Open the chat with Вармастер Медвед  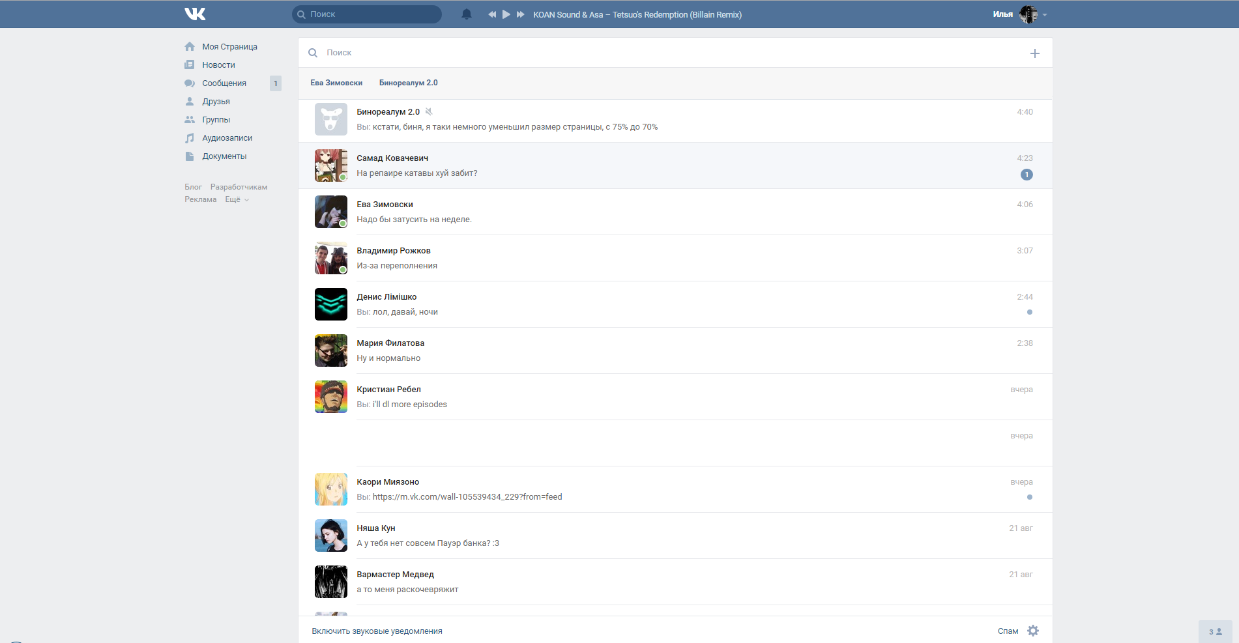(x=675, y=582)
